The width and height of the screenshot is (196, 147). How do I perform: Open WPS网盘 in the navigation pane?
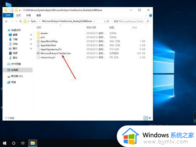[x=16, y=64]
